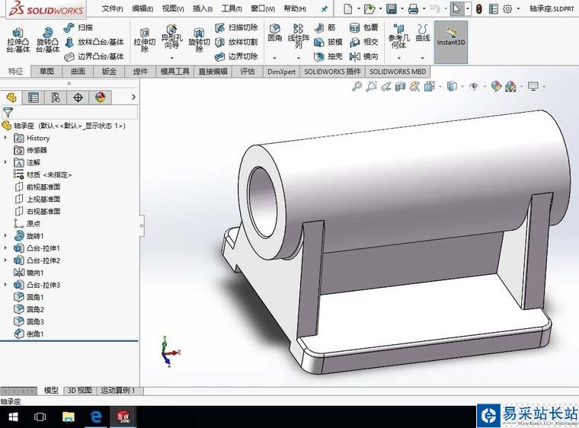Expand the 凸台-拉伸1 feature node
Image resolution: width=579 pixels, height=428 pixels.
pyautogui.click(x=6, y=248)
